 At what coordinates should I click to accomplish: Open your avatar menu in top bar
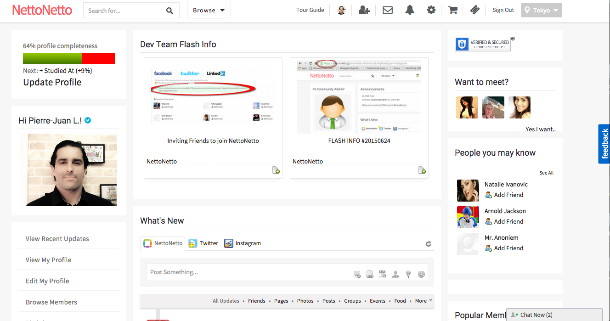(341, 10)
